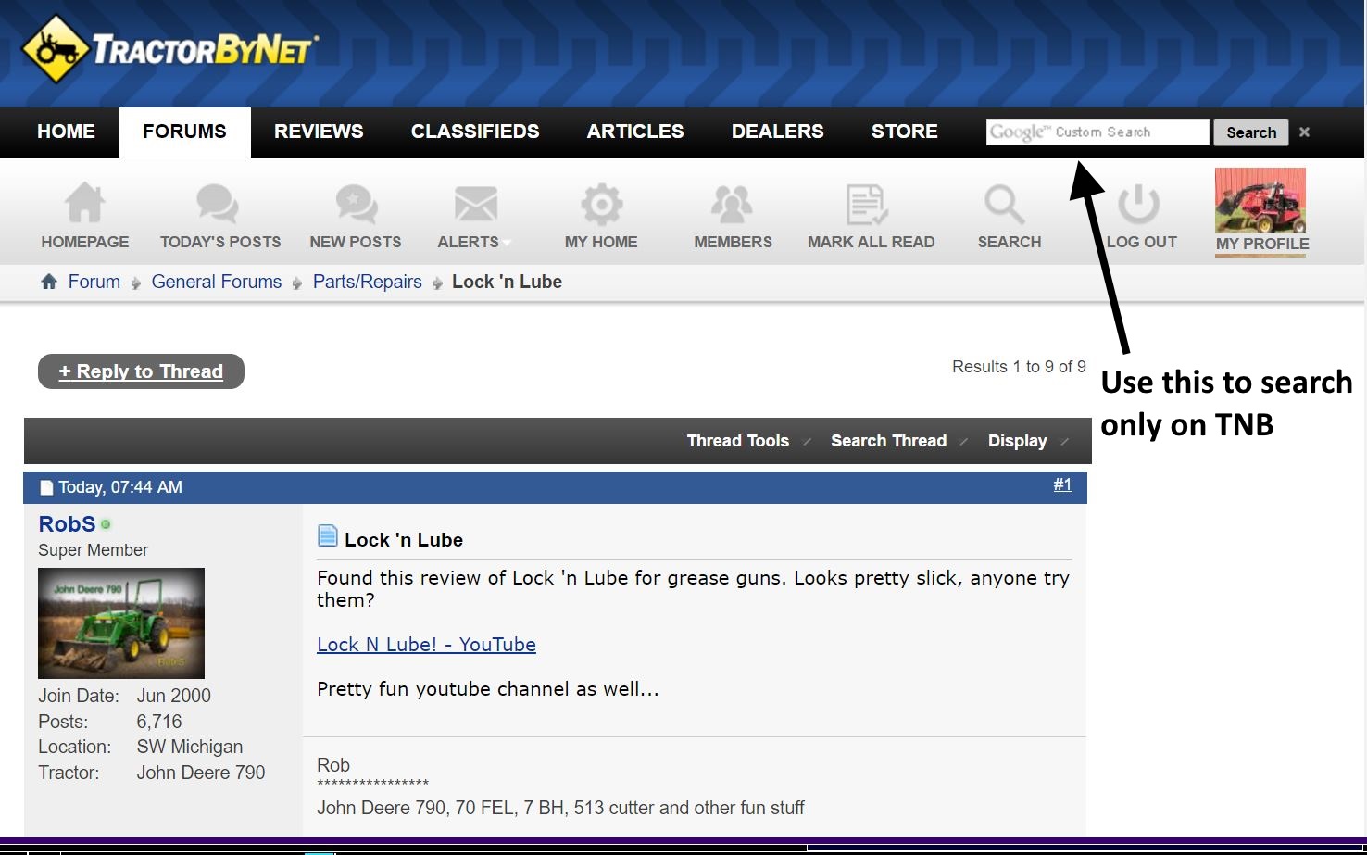The image size is (1367, 855).
Task: Open the Search magnifying glass icon
Action: point(1005,204)
